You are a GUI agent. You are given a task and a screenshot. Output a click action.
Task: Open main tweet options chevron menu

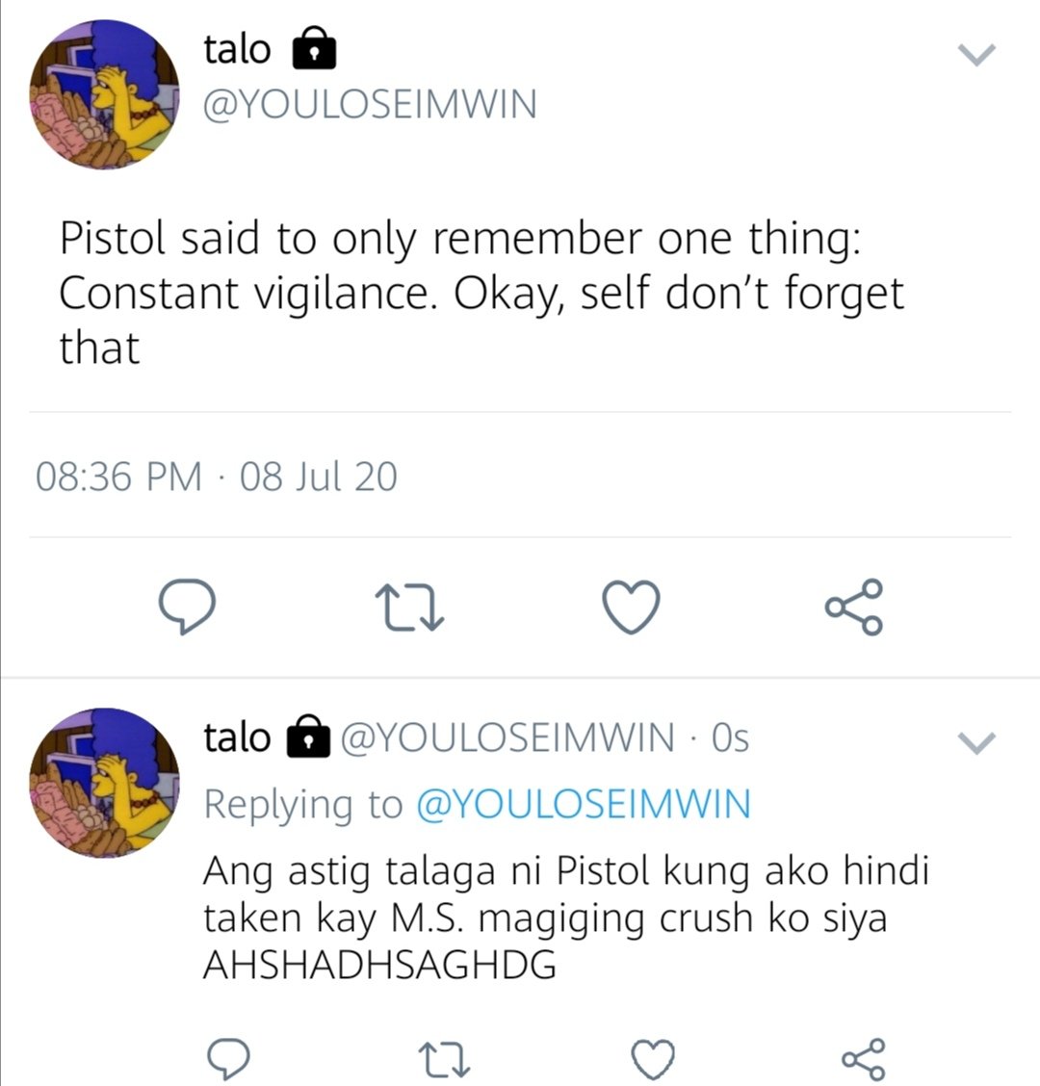pyautogui.click(x=976, y=54)
